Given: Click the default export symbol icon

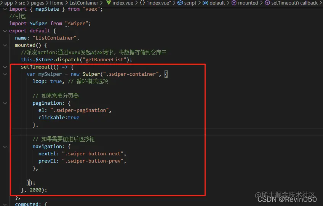Looking at the screenshot, I should pyautogui.click(x=205, y=3).
